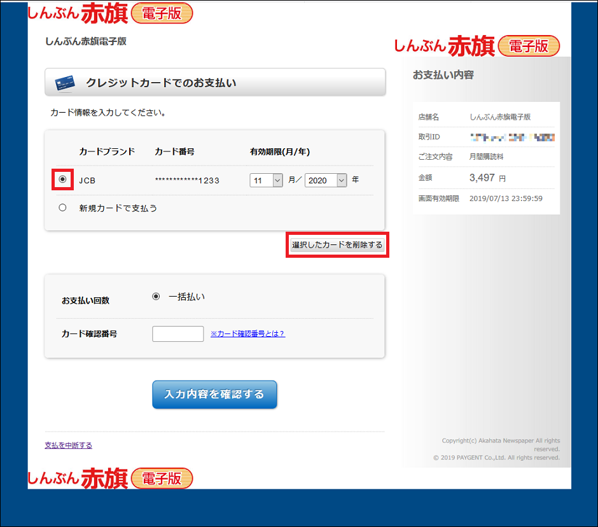Choose the 新規カードで支払う radio option
Viewport: 598px width, 527px height.
pos(62,207)
